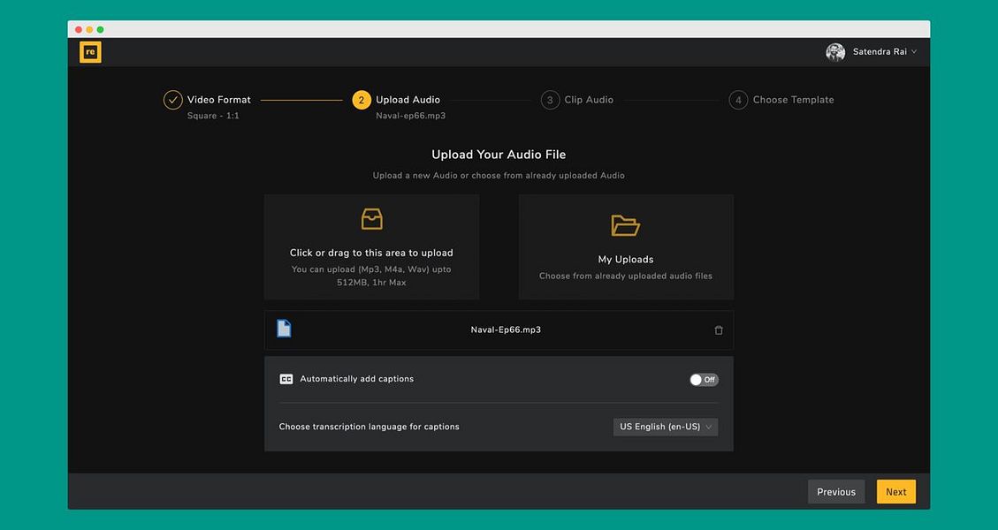
Task: Click the step 4 Choose Template circle
Action: pos(738,99)
